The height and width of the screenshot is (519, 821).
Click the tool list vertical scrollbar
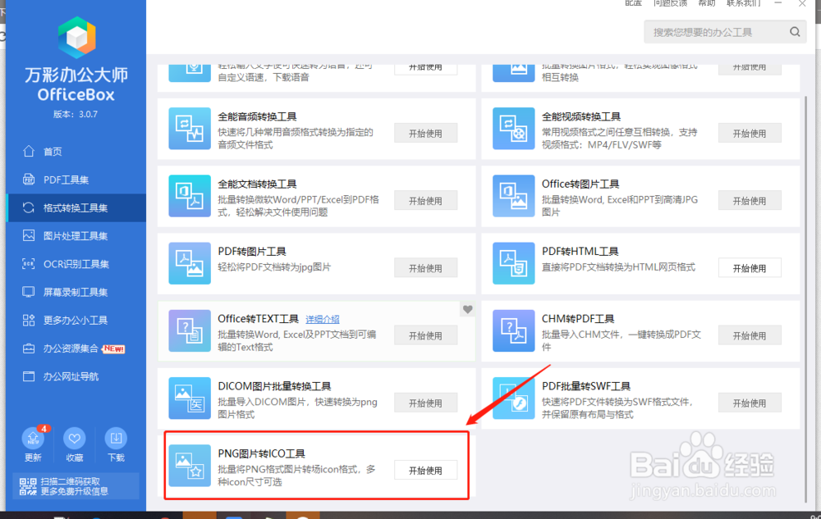tap(806, 298)
